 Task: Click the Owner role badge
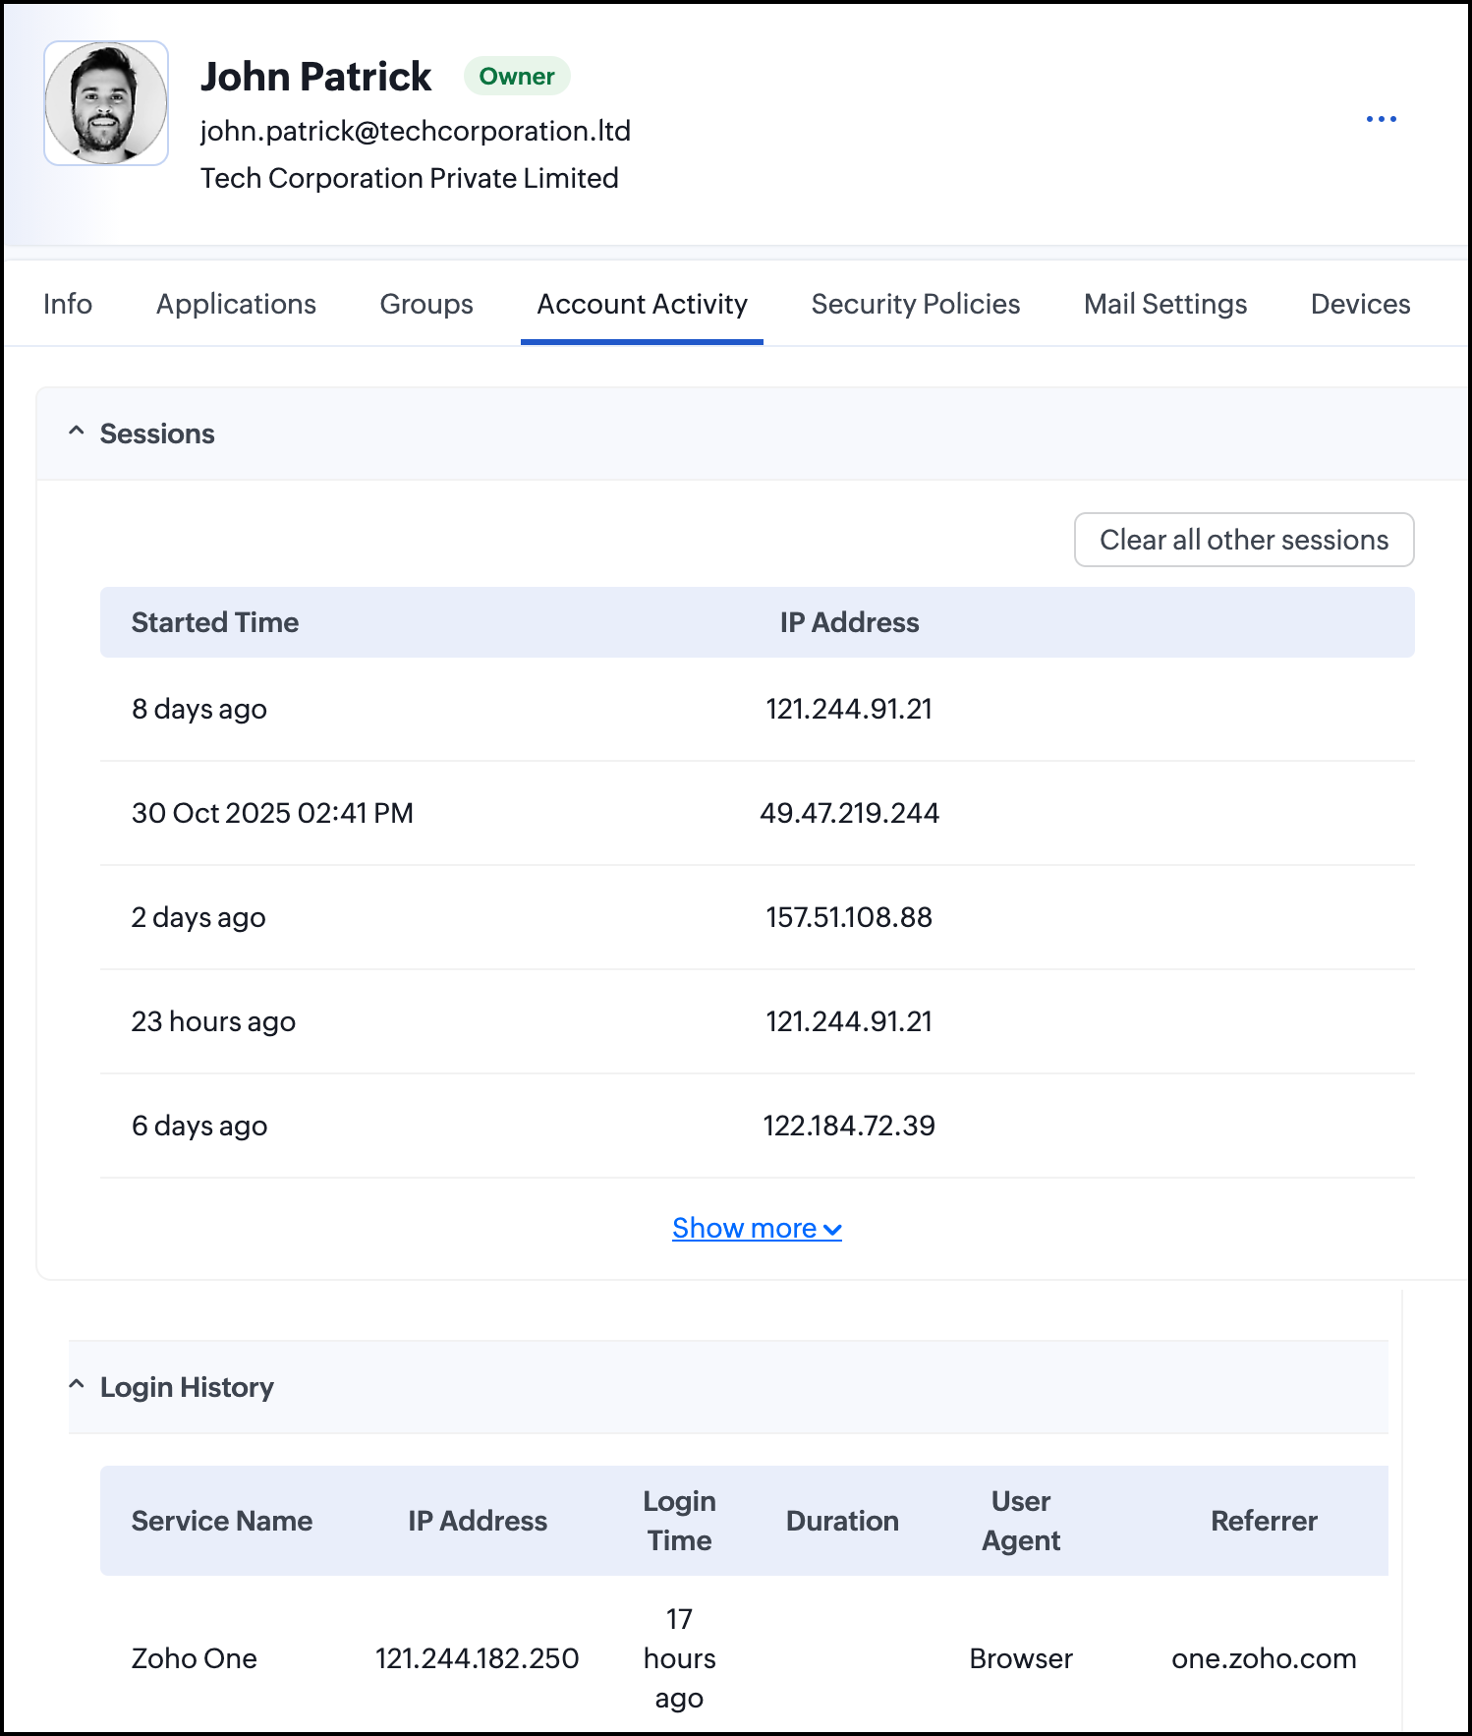(517, 77)
